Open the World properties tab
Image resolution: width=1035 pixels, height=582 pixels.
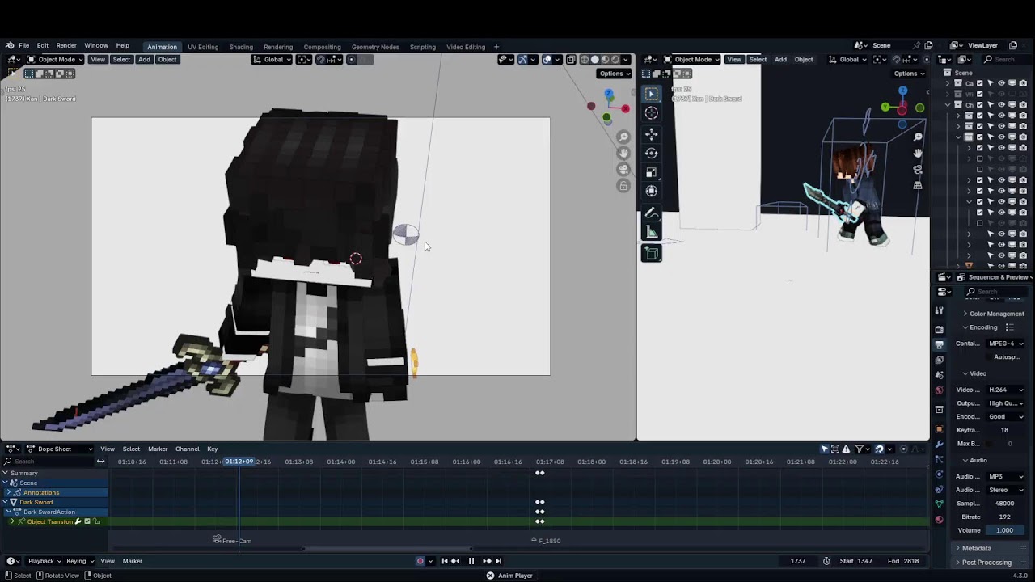click(939, 390)
